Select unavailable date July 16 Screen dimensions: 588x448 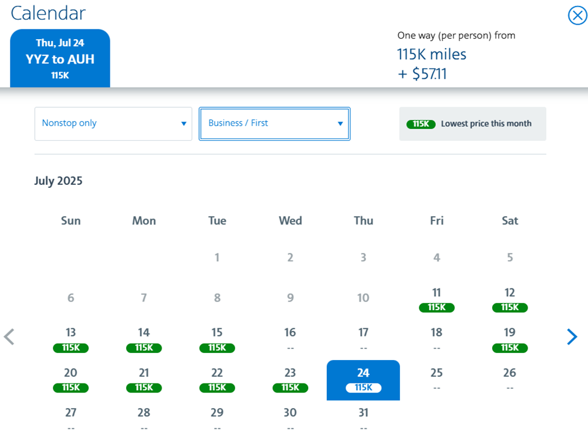290,340
